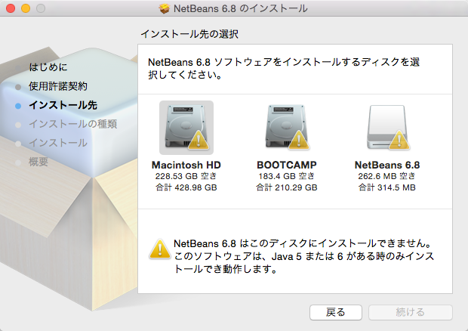Click the 262.6 MB 空き text
This screenshot has height=331, width=468.
(386, 176)
